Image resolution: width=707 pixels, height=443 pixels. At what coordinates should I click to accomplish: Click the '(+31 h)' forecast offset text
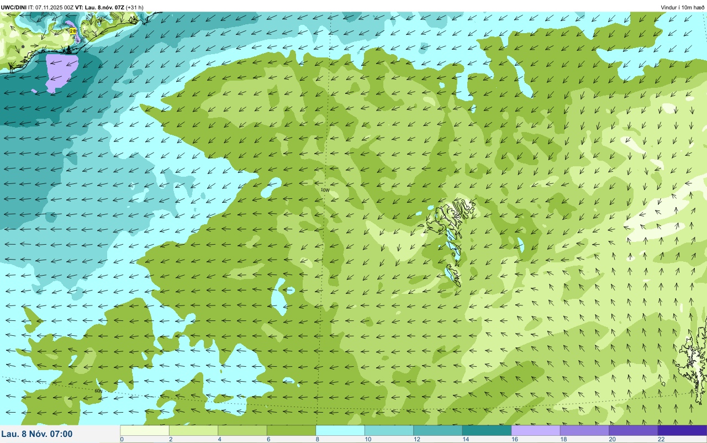[135, 7]
